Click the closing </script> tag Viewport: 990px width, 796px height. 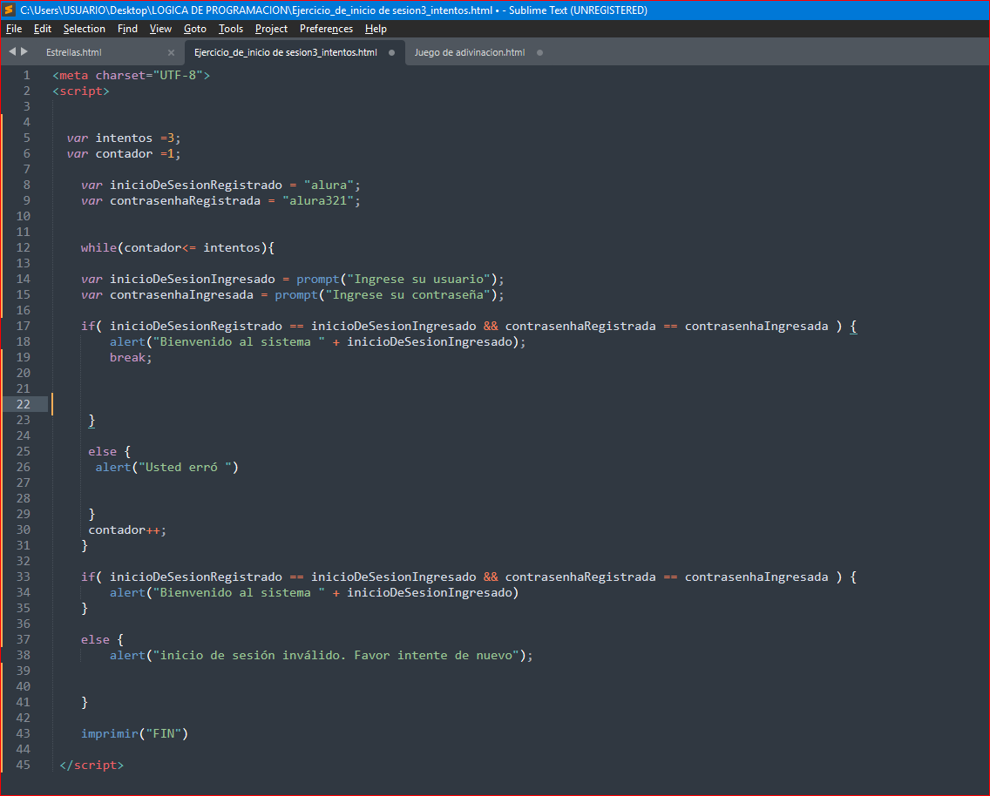pos(92,765)
